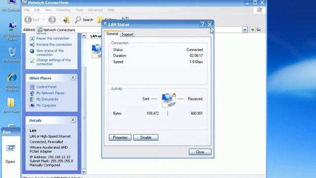Open the Tools menu
Screen dimensions: 316x178
pos(79,10)
